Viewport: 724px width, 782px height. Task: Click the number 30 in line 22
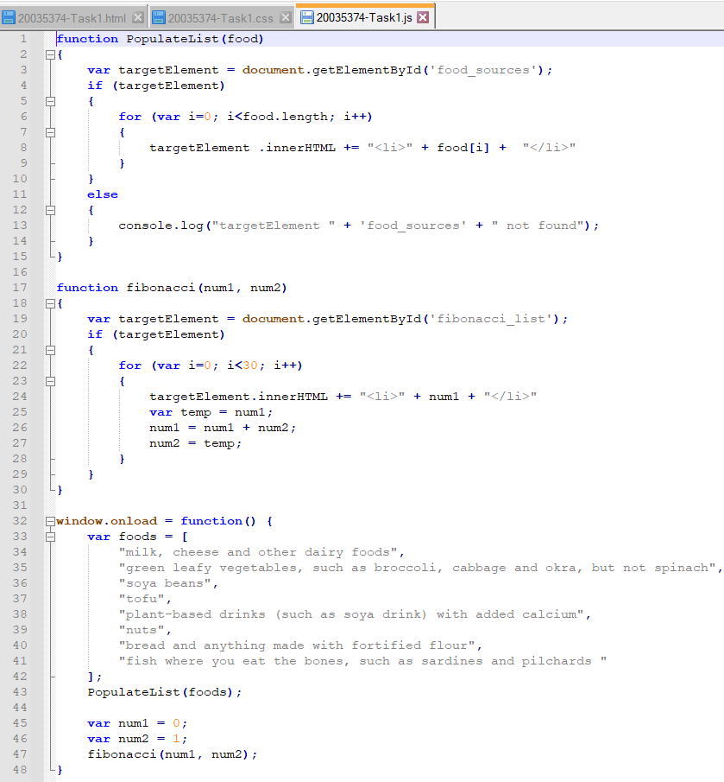point(250,366)
